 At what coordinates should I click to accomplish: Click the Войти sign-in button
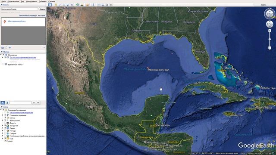coord(264,5)
